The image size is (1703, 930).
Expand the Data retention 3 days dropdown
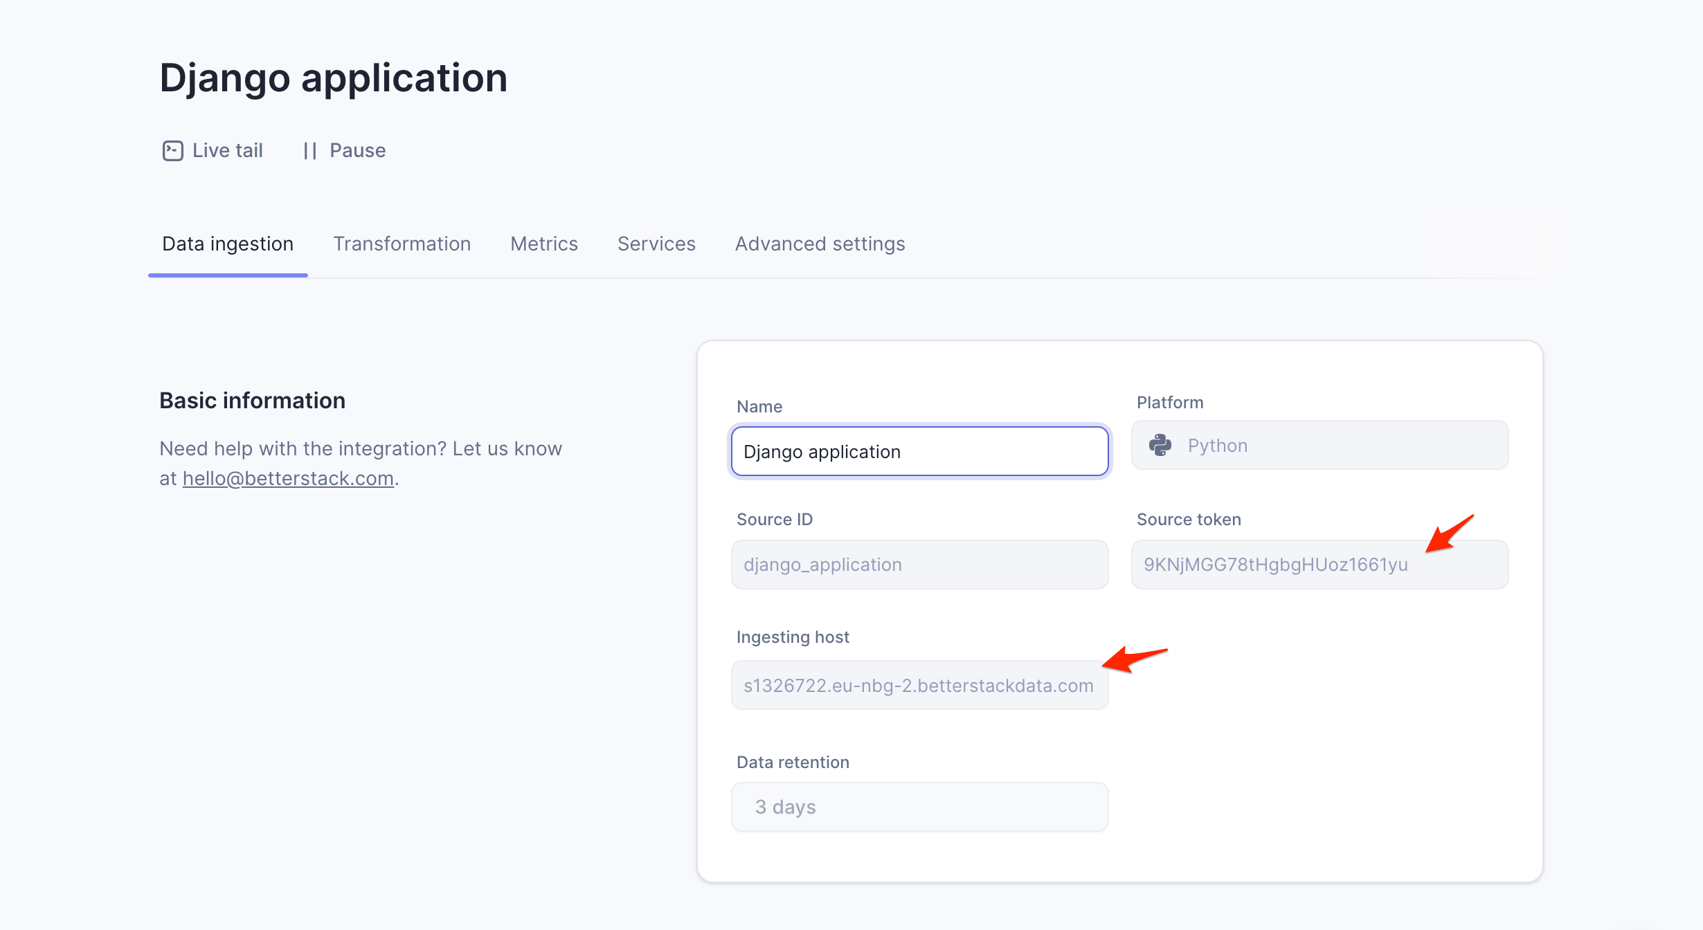919,807
